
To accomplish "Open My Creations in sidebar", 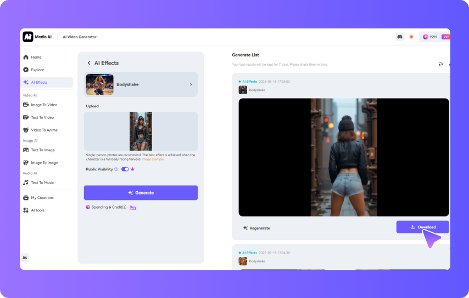I will (x=42, y=197).
